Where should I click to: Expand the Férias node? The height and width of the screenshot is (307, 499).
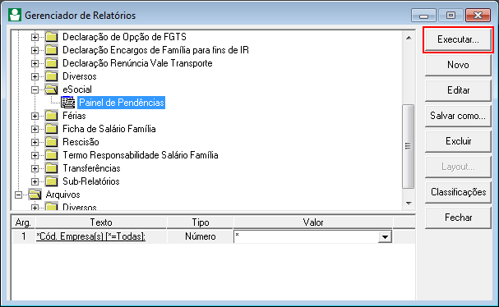(x=35, y=116)
